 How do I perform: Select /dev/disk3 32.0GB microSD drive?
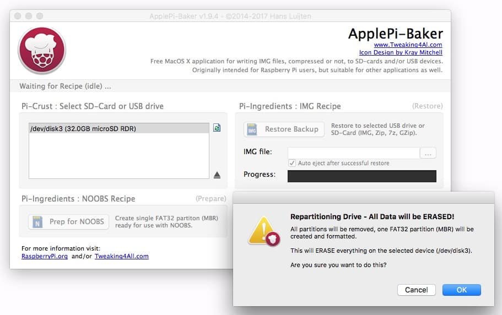tap(83, 129)
